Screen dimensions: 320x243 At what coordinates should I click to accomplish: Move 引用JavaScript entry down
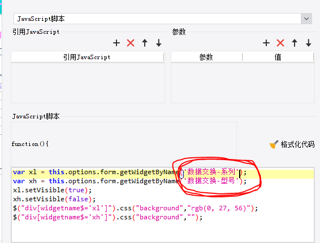click(x=158, y=43)
